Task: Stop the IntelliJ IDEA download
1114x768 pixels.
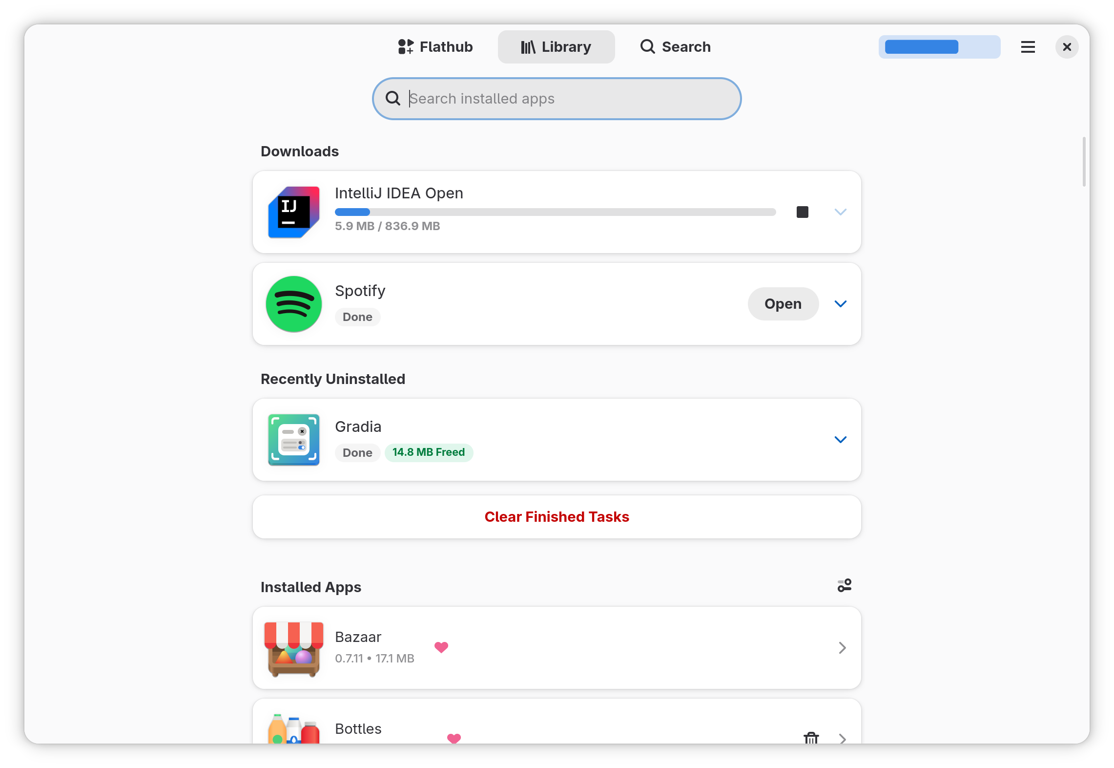Action: [x=802, y=212]
